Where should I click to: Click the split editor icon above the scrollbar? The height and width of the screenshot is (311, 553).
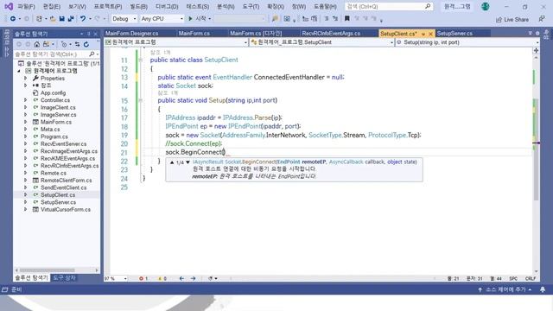(536, 50)
